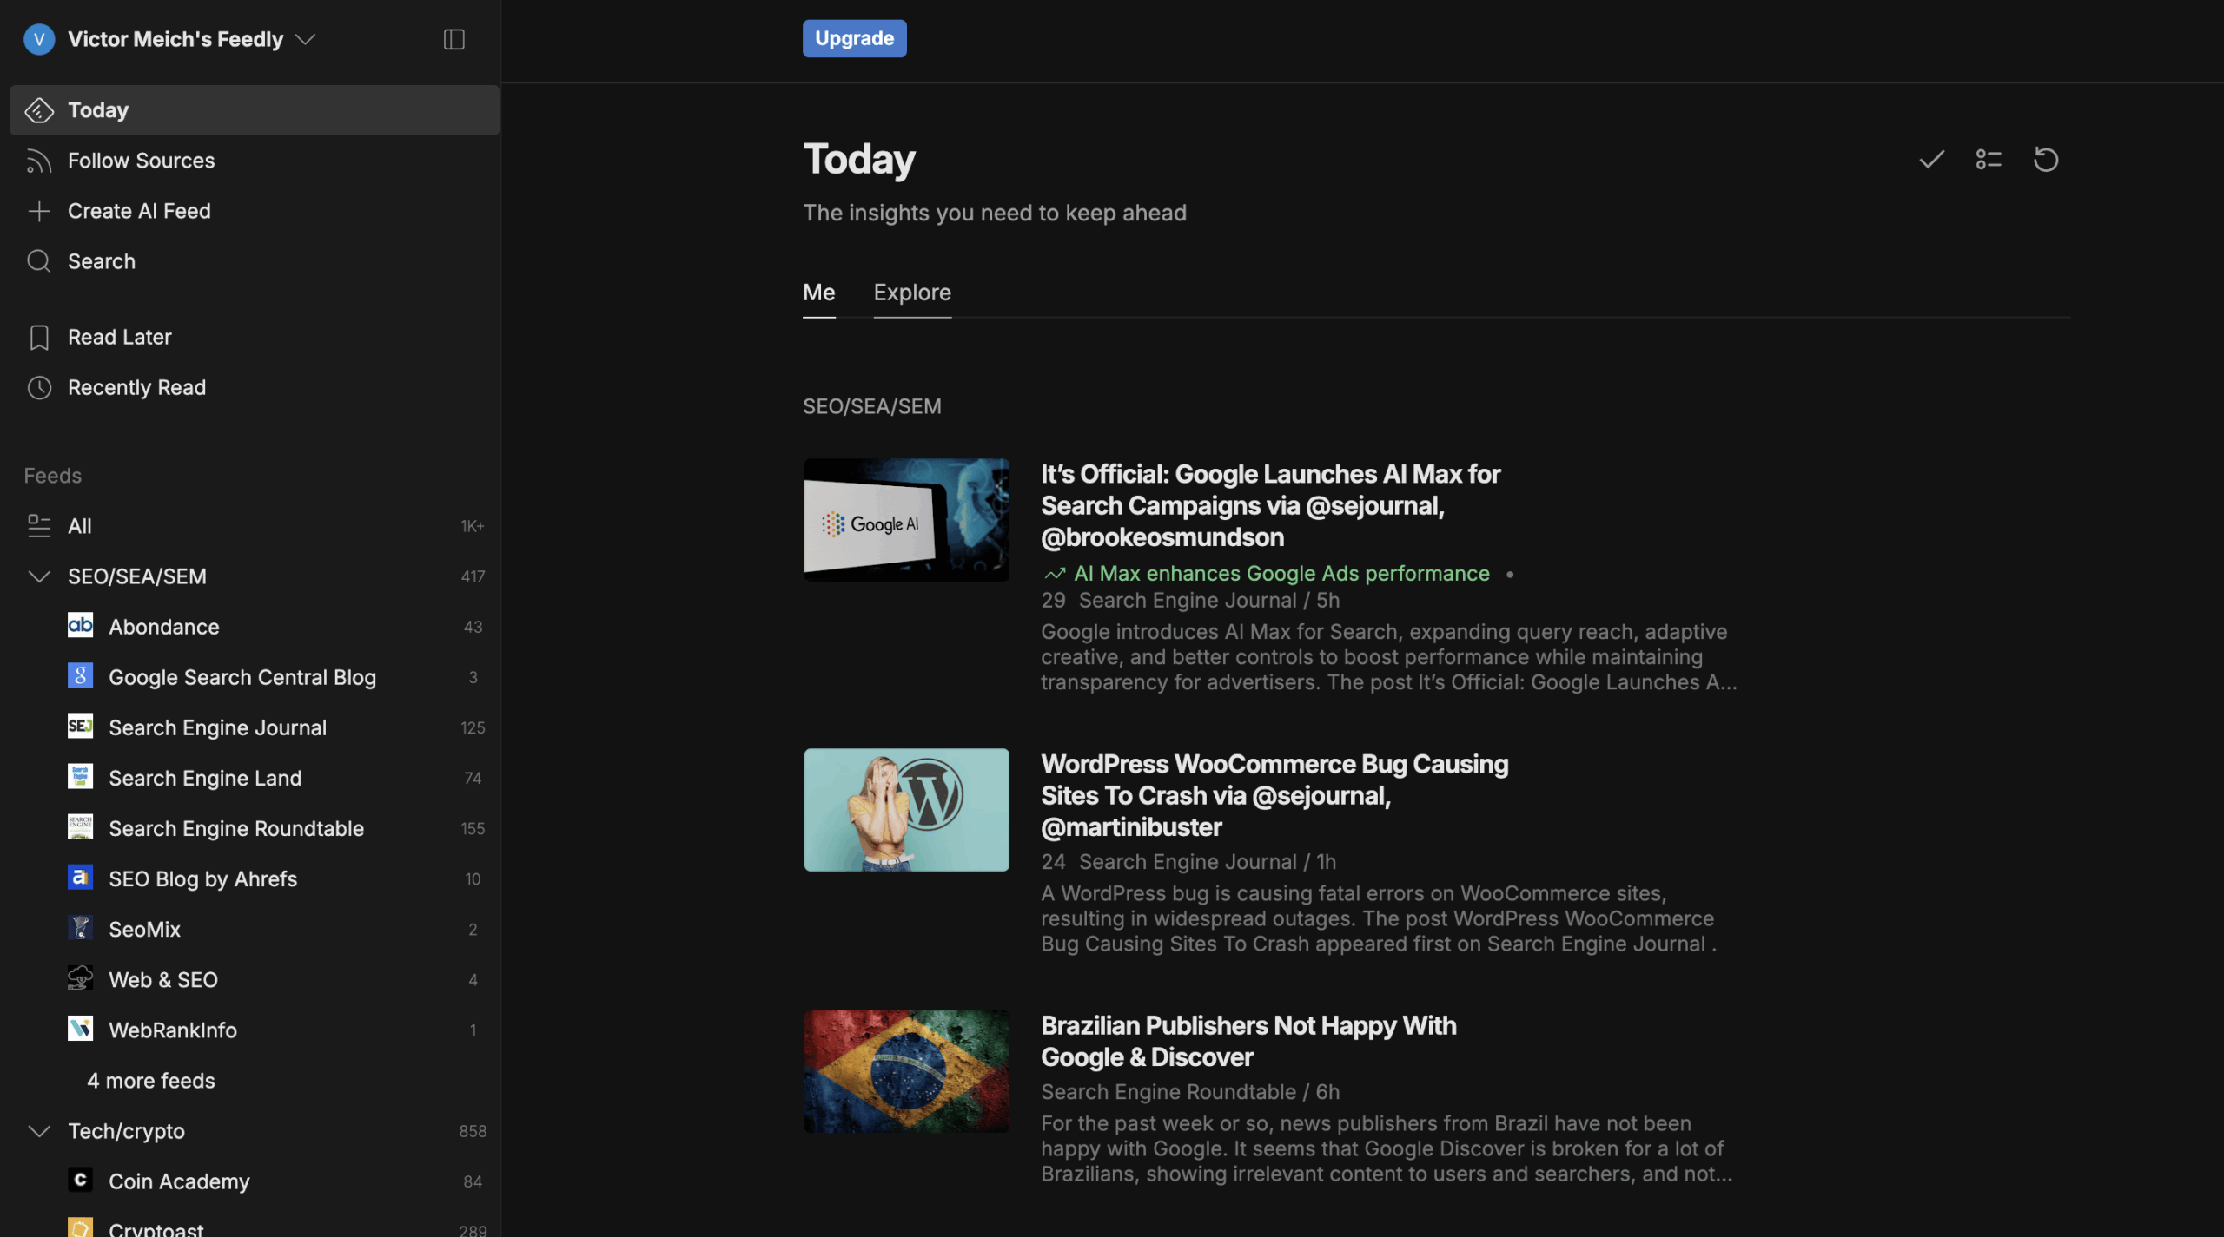Select Today in the sidebar
This screenshot has height=1237, width=2224.
tap(255, 110)
